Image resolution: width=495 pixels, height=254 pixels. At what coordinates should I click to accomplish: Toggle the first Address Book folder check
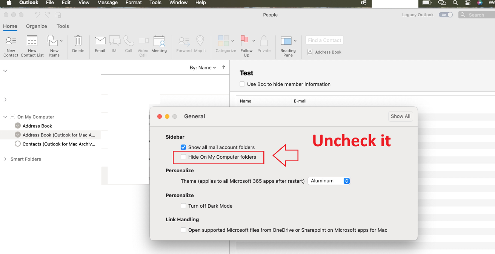(x=18, y=126)
